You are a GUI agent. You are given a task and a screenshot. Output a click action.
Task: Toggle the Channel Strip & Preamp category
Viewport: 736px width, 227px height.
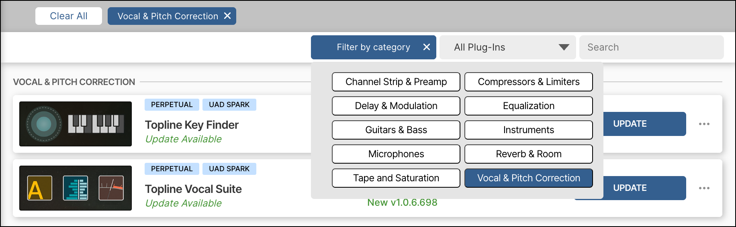[x=396, y=82]
